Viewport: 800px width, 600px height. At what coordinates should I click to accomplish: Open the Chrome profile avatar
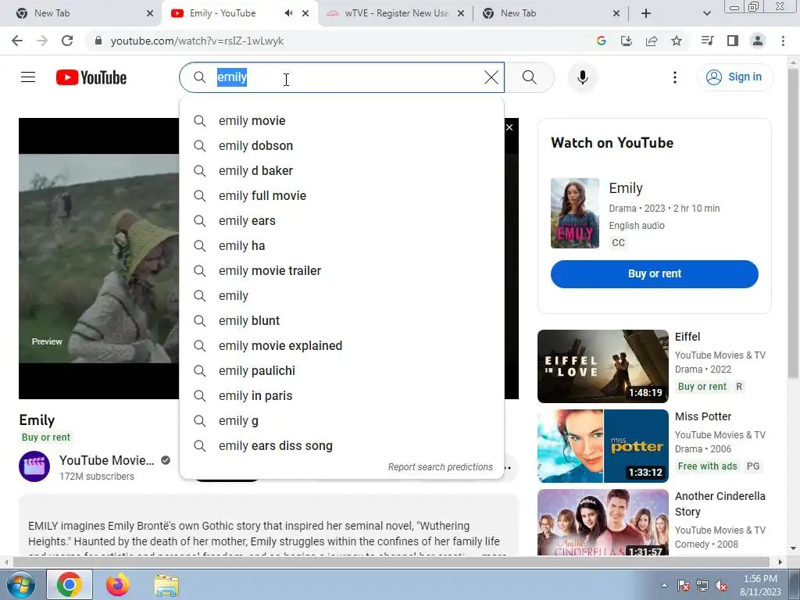tap(758, 41)
